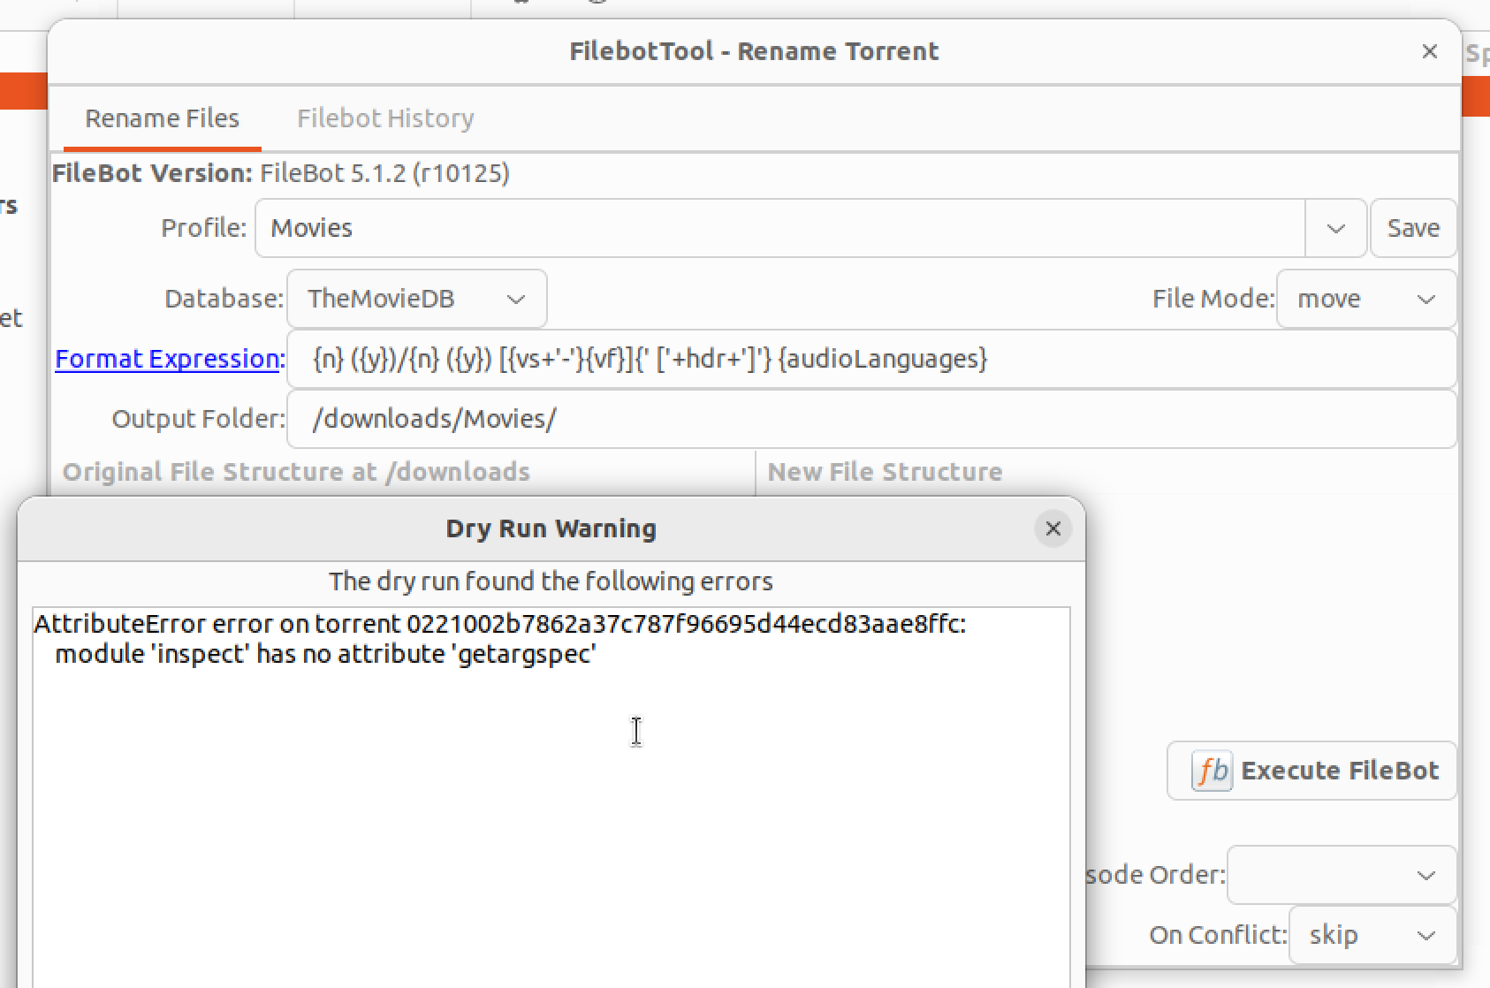The image size is (1490, 988).
Task: Click the Dry Run Warning title bar
Action: (x=551, y=528)
